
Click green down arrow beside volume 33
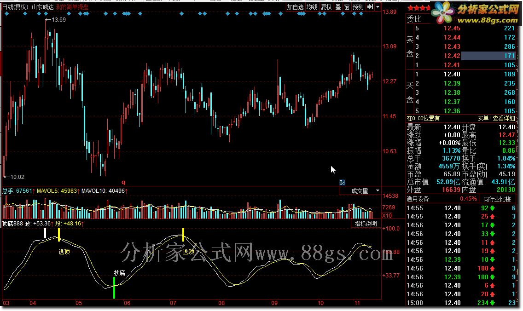[x=492, y=234]
